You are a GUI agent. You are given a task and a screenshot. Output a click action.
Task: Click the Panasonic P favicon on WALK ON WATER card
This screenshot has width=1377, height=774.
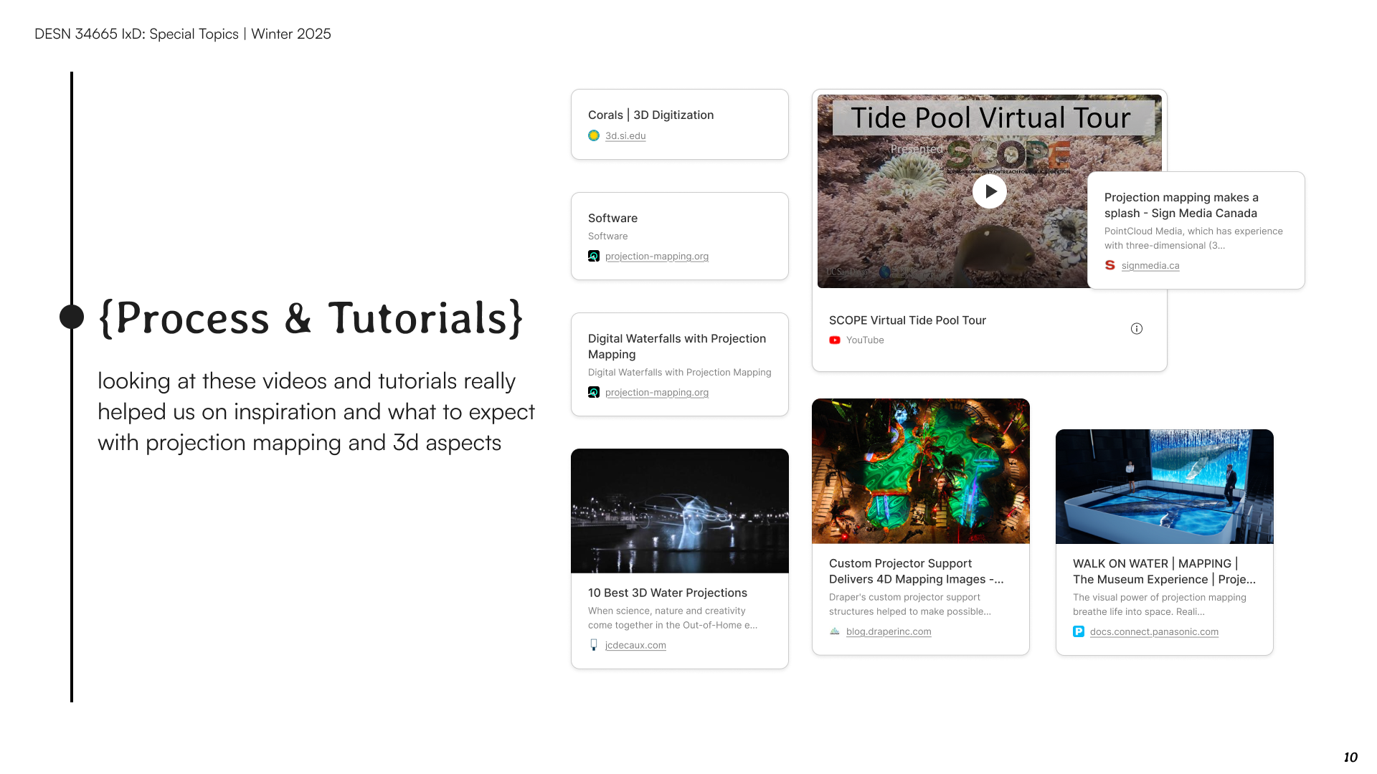[1079, 631]
